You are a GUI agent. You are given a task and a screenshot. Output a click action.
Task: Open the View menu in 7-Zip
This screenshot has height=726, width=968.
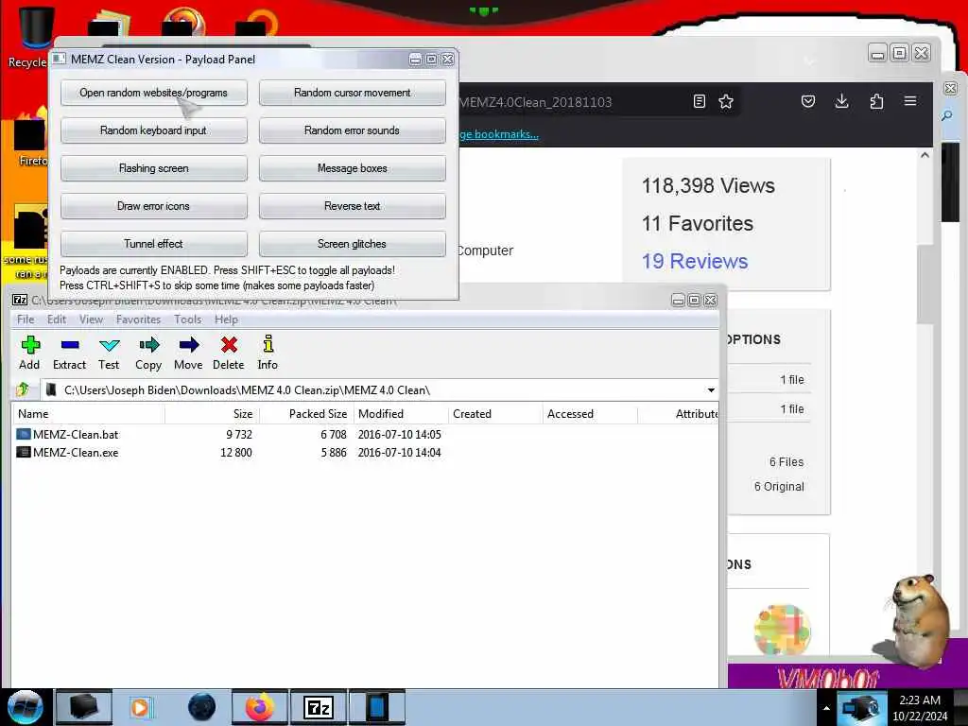(x=91, y=320)
